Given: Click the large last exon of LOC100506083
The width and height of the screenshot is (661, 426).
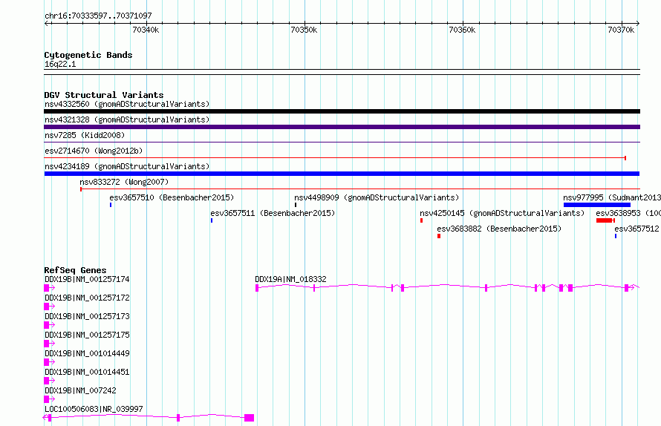Looking at the screenshot, I should (249, 418).
